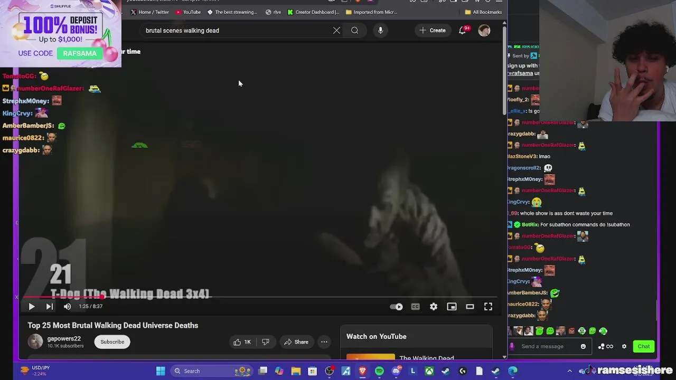
Task: Open Discord from the taskbar
Action: coord(396,371)
